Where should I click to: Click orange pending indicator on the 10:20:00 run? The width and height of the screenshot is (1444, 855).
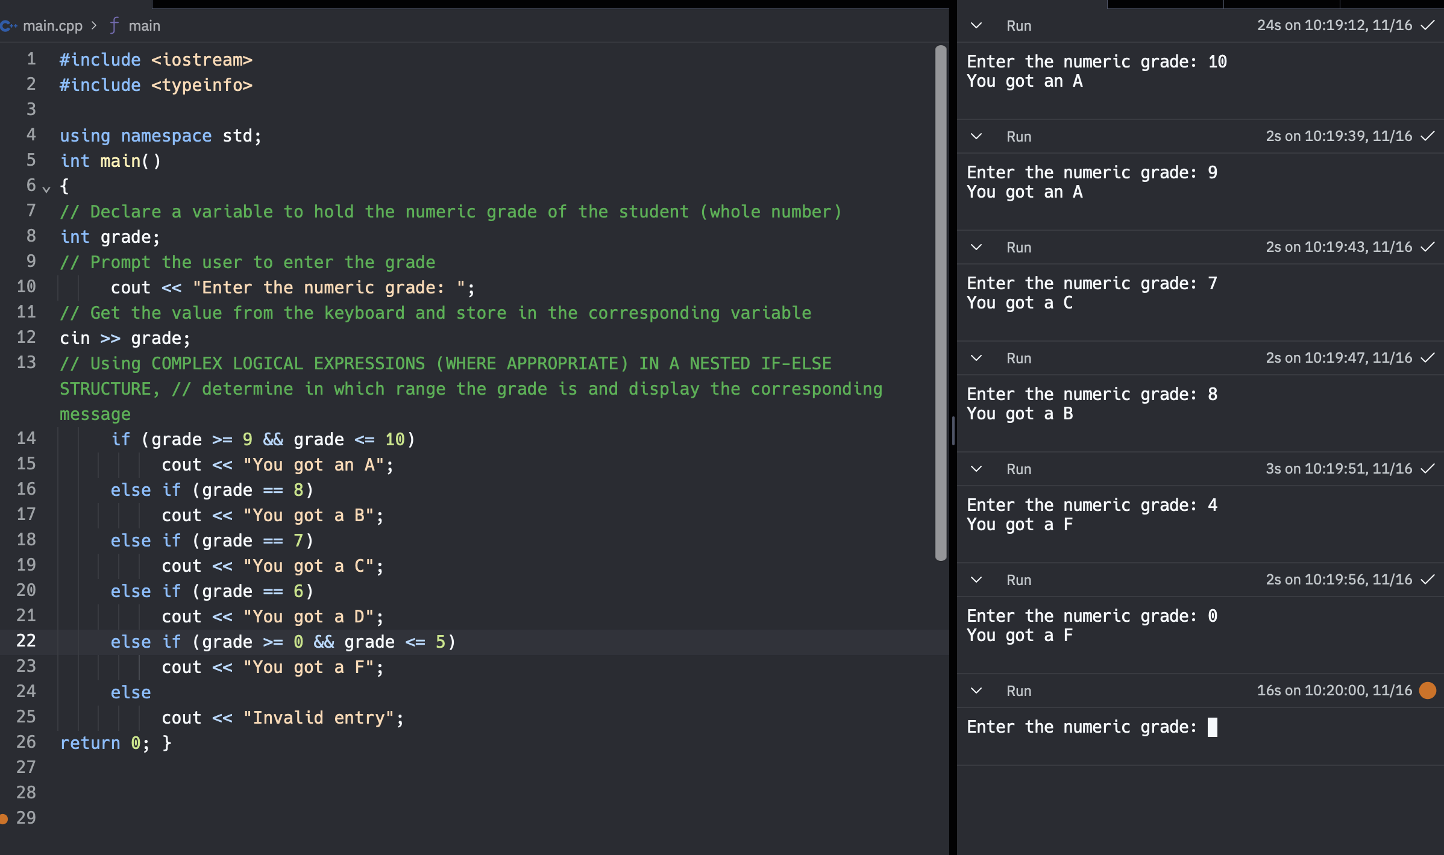point(1428,691)
